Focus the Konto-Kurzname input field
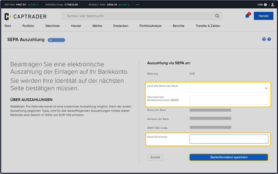Screen dimensions: 278x174 tap(229, 139)
